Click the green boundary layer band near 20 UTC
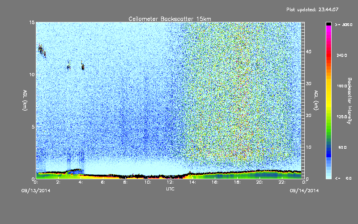This screenshot has height=224, width=358. click(x=260, y=175)
